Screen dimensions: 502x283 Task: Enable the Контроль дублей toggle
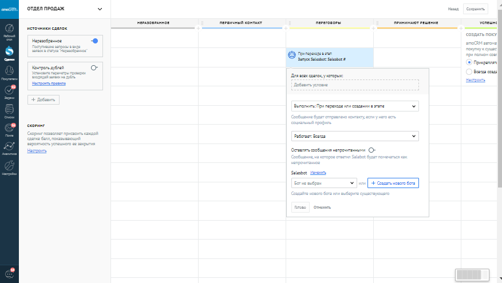pos(94,67)
